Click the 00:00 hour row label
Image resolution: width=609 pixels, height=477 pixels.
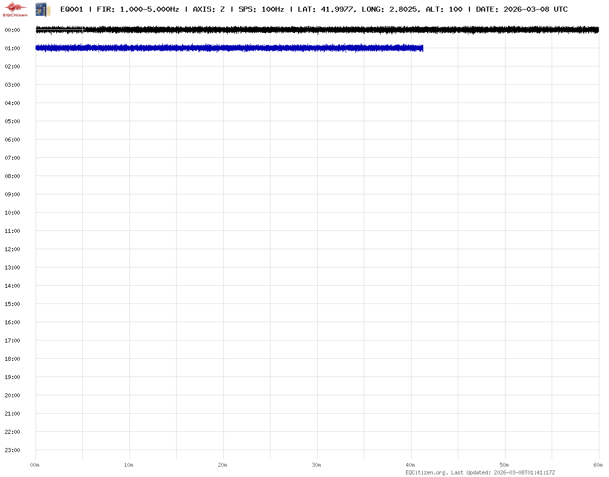(12, 30)
